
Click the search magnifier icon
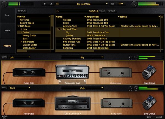pos(57,11)
